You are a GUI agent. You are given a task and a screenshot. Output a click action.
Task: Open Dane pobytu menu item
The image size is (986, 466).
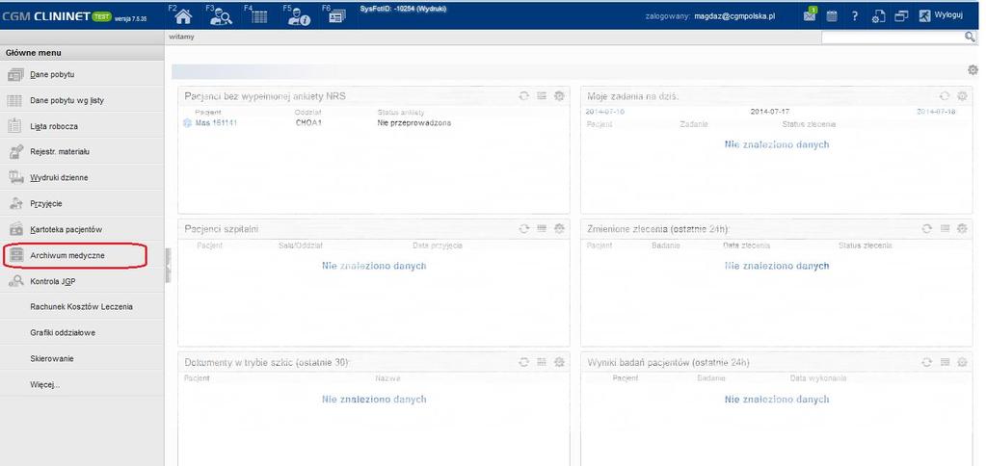(x=82, y=75)
